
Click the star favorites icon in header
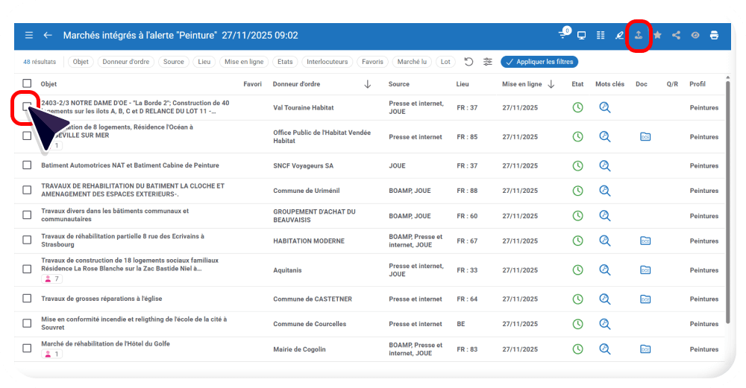click(658, 35)
